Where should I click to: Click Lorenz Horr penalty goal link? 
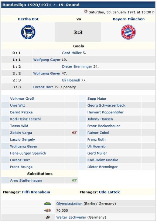point(43,87)
